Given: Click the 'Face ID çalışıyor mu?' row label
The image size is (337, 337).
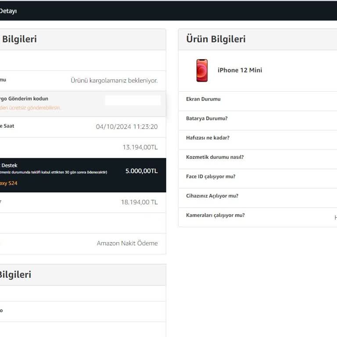Looking at the screenshot, I should (211, 176).
